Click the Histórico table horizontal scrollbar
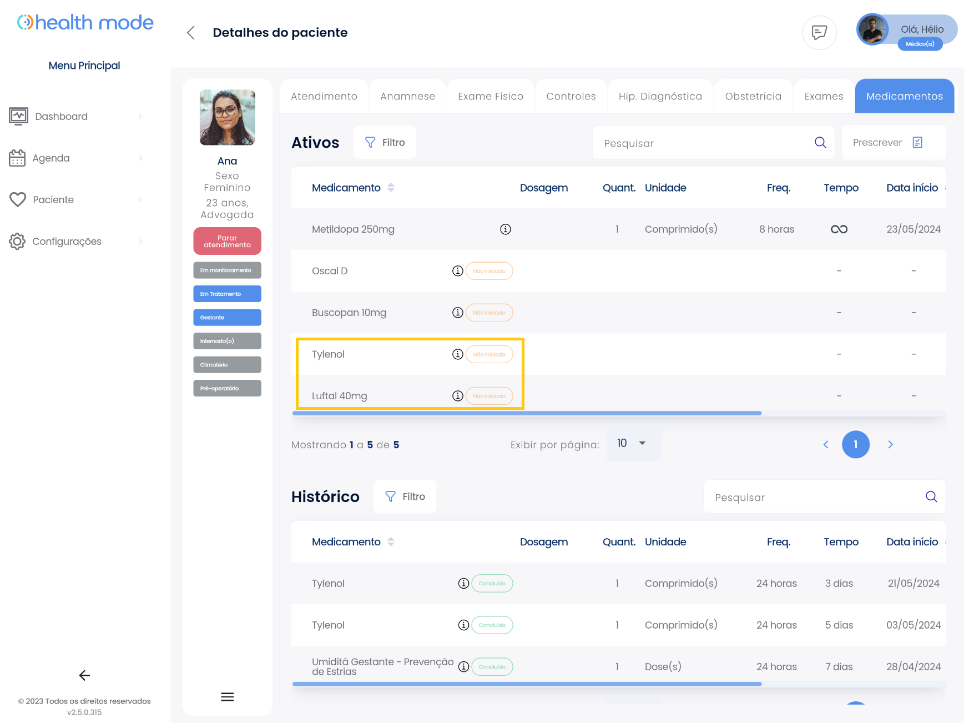This screenshot has width=964, height=723. point(527,684)
